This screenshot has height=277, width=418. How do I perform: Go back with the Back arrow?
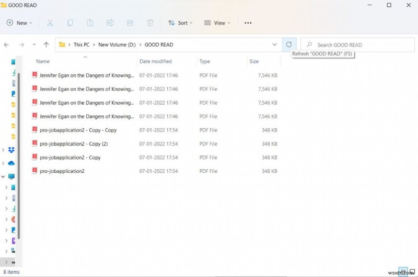click(x=6, y=45)
